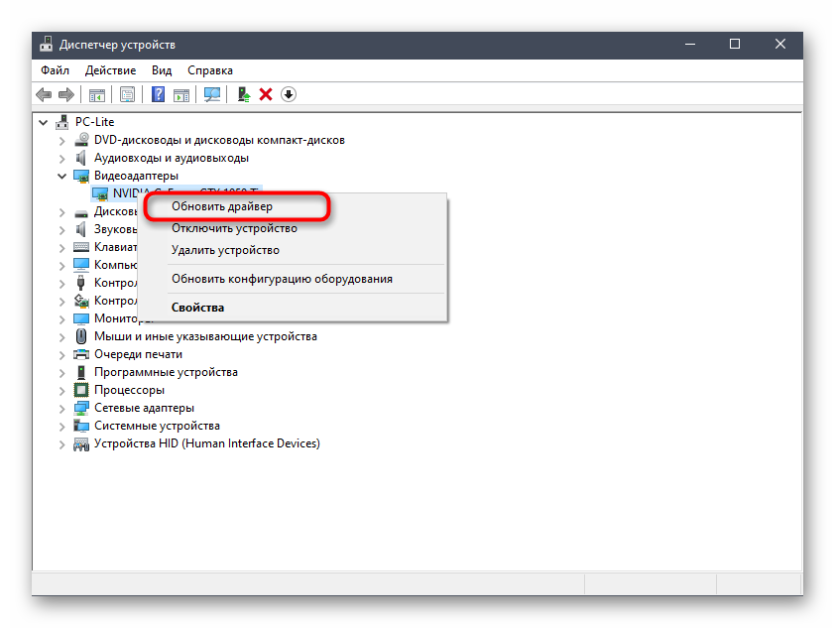The width and height of the screenshot is (835, 628).
Task: Expand DVD-дисководы и дисководы компакт-дисков
Action: 62,140
